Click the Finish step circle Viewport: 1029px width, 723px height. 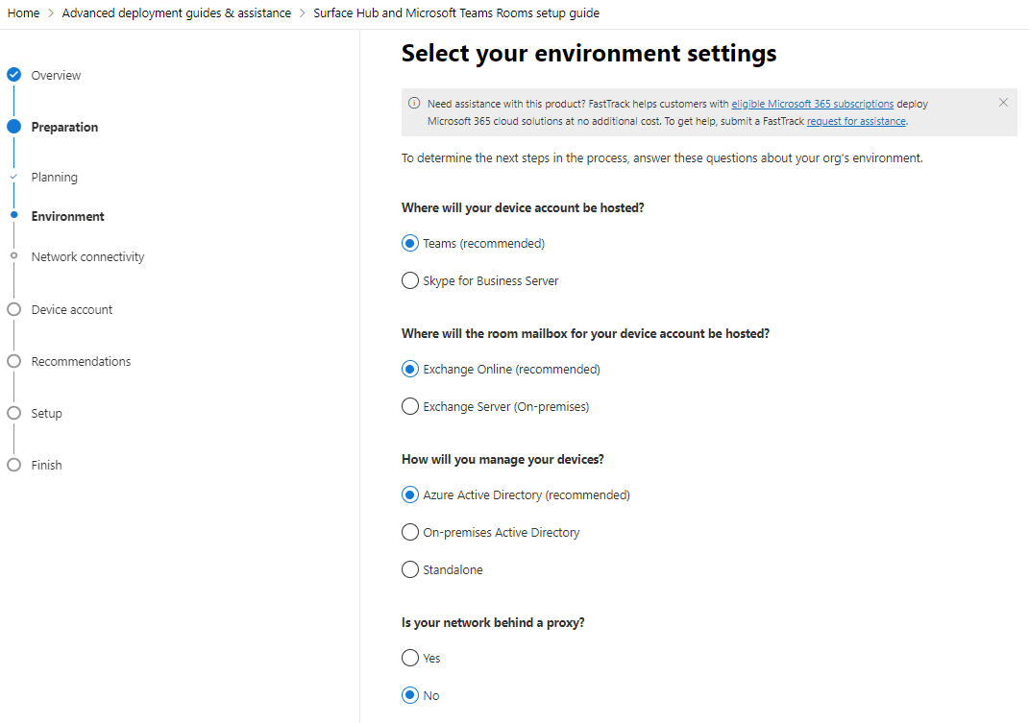pyautogui.click(x=13, y=465)
